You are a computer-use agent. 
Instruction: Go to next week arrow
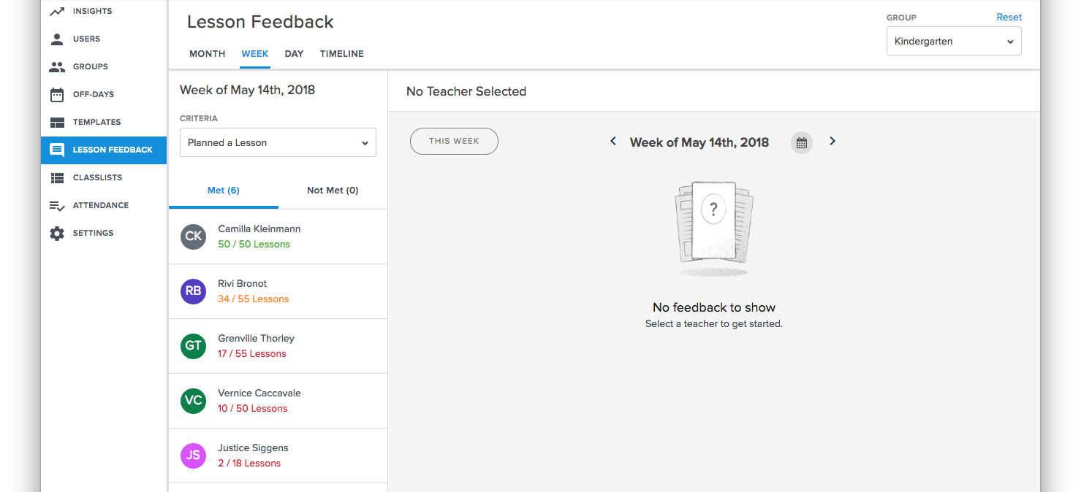(x=832, y=142)
